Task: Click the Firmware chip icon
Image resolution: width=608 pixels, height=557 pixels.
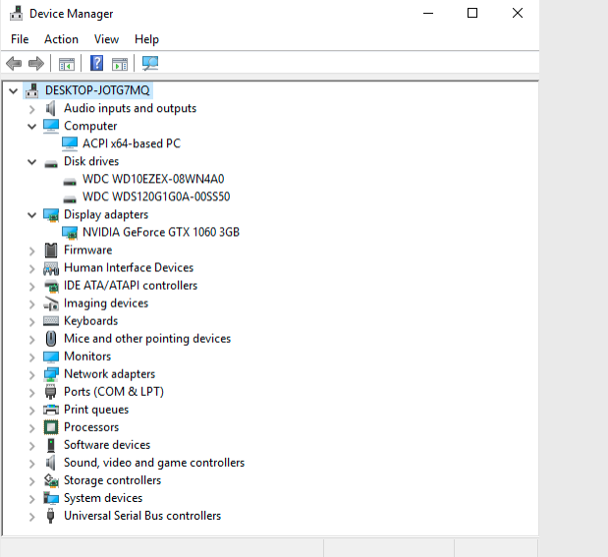Action: (x=51, y=251)
